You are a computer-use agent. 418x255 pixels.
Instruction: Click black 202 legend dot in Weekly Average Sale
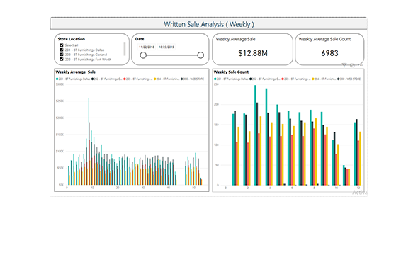coord(93,79)
